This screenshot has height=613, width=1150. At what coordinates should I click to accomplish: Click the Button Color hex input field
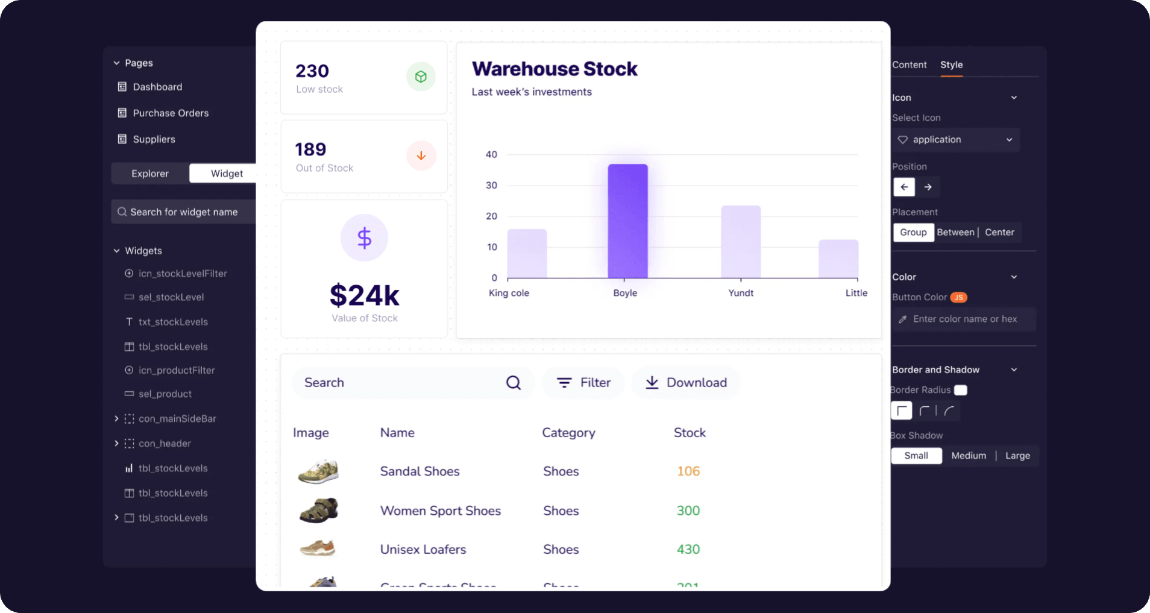(964, 319)
